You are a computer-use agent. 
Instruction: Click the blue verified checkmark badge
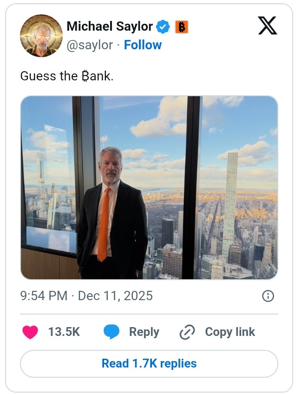(x=163, y=27)
